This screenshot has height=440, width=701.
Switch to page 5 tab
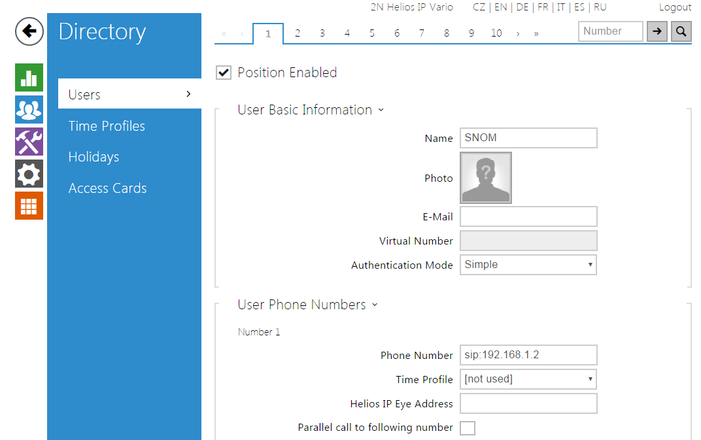[x=372, y=33]
